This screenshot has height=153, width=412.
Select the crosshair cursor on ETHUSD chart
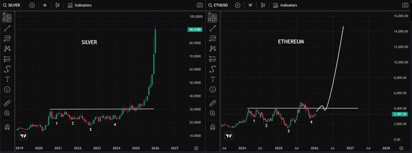(x=213, y=18)
